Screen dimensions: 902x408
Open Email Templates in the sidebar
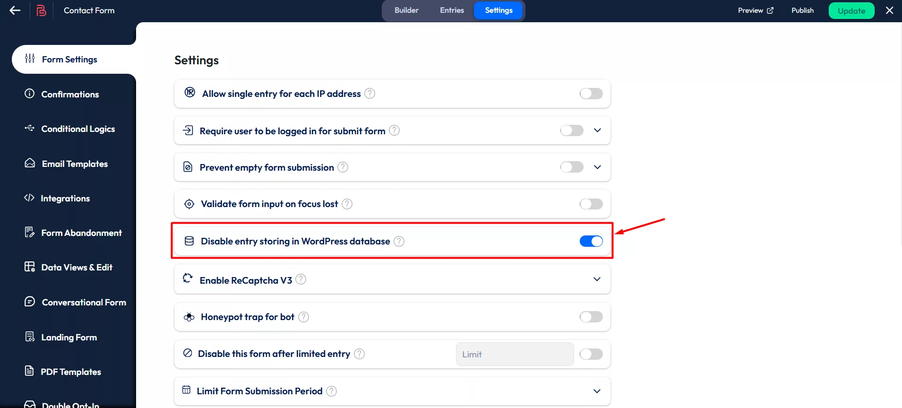75,164
